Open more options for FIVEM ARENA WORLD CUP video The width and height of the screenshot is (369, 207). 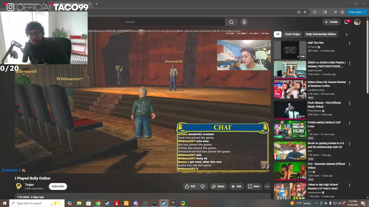pos(349,123)
